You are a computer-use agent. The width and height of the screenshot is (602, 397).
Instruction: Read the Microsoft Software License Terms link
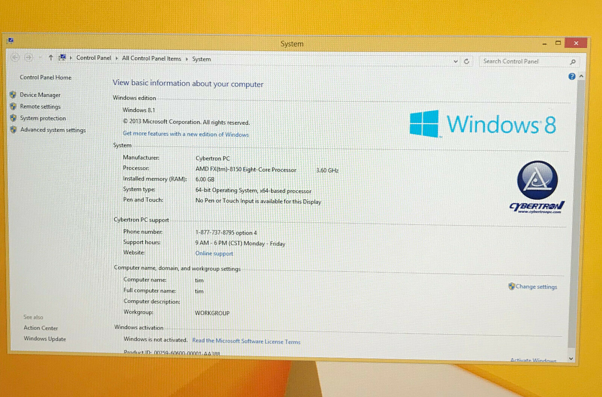[x=246, y=341]
